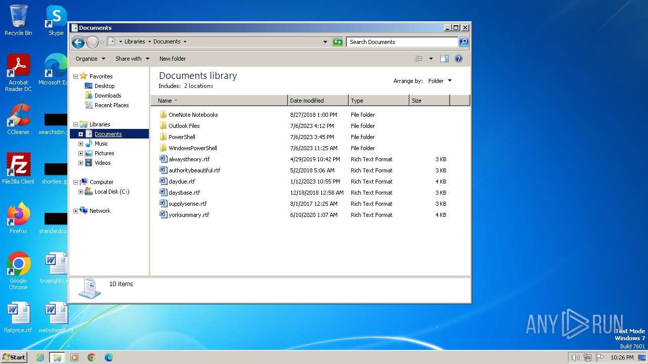Sort by the Name column header

click(219, 101)
